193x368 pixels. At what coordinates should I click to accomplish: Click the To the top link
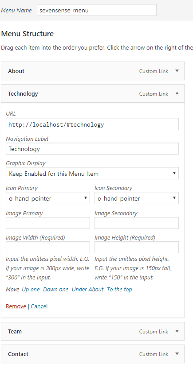(119, 289)
